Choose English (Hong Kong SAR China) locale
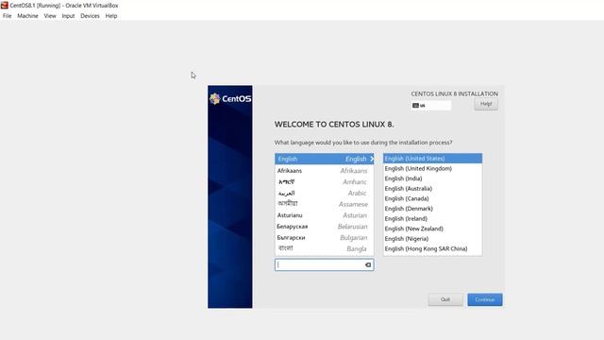Image resolution: width=604 pixels, height=340 pixels. coord(432,248)
